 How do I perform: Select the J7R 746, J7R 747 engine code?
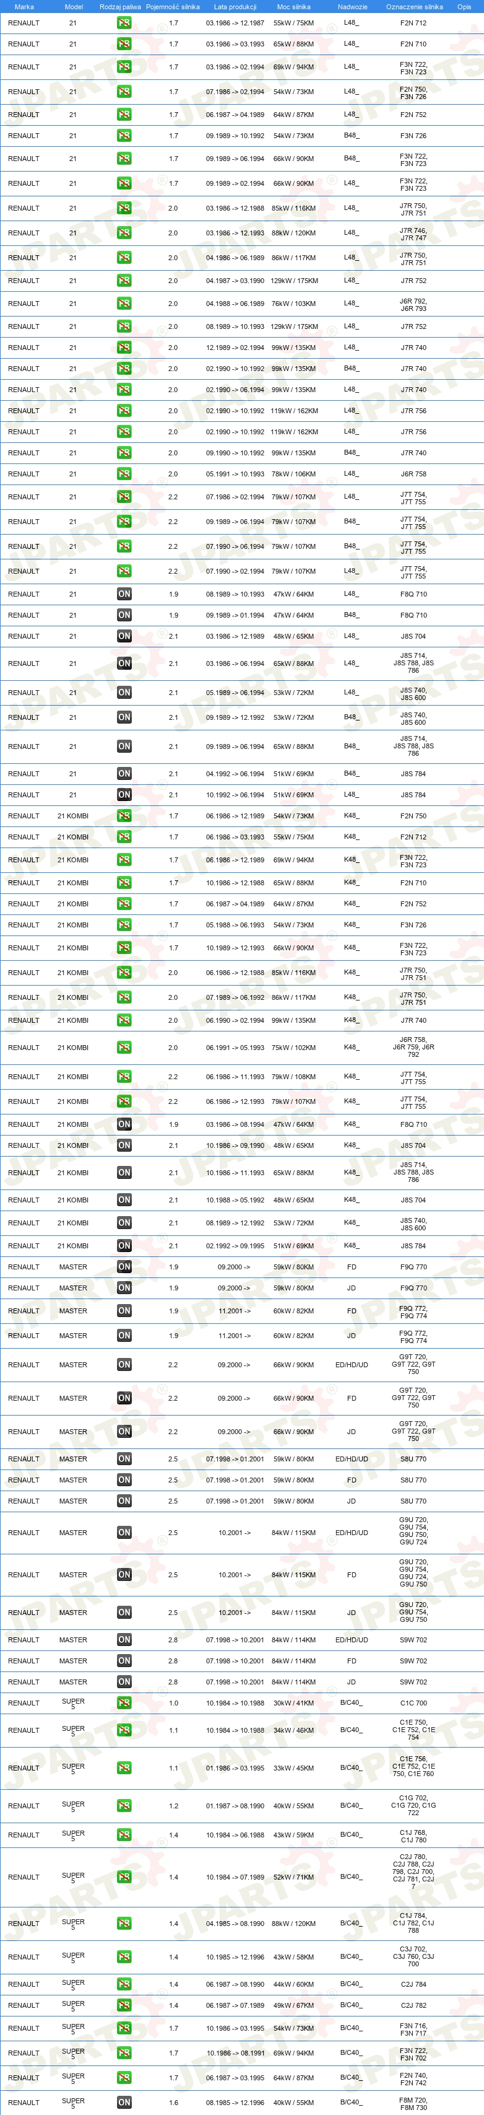click(413, 234)
